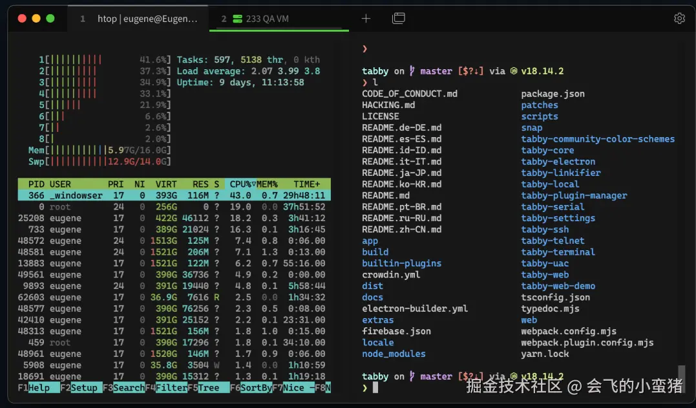Click CODE_OF_CONDUCT.md in listing
Viewport: 696px width, 408px height.
(410, 94)
